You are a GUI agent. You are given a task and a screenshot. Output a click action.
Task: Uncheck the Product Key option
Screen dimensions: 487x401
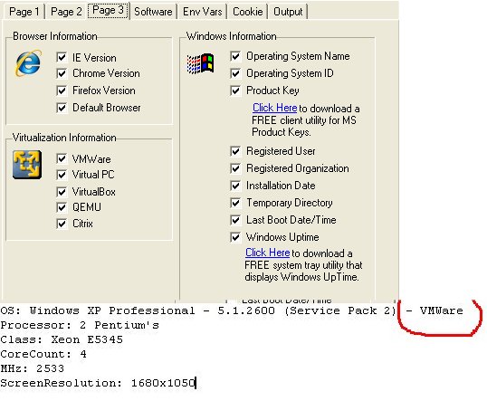click(235, 91)
